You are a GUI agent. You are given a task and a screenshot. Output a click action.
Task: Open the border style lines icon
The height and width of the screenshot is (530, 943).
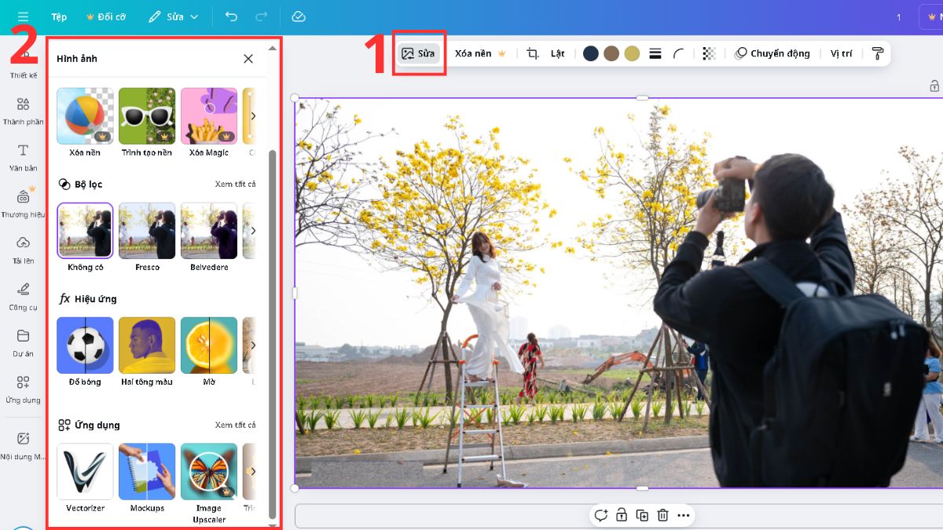(x=655, y=53)
